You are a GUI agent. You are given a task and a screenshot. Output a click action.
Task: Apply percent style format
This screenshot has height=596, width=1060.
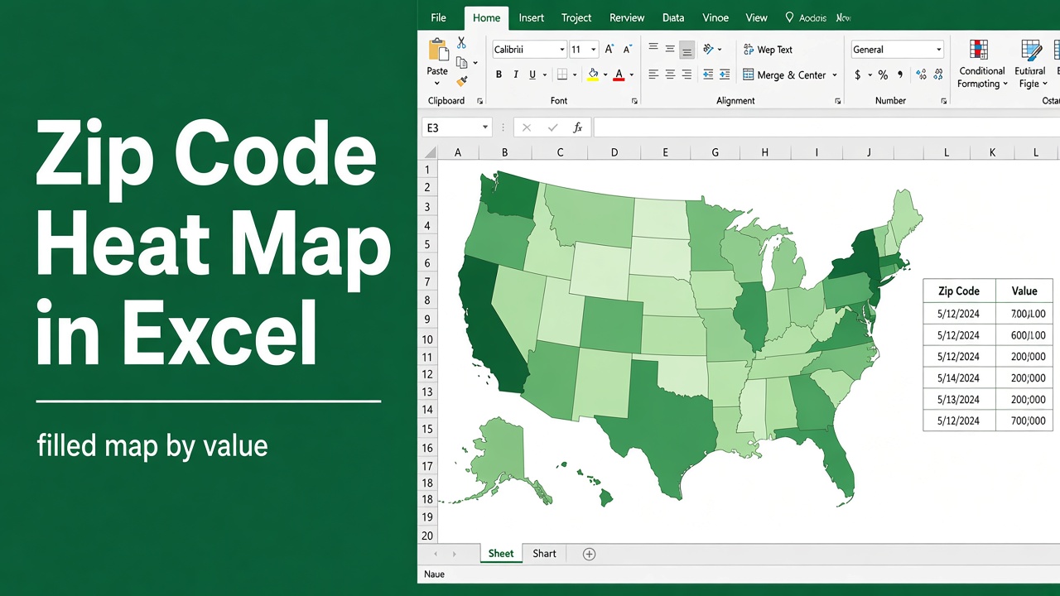click(884, 74)
